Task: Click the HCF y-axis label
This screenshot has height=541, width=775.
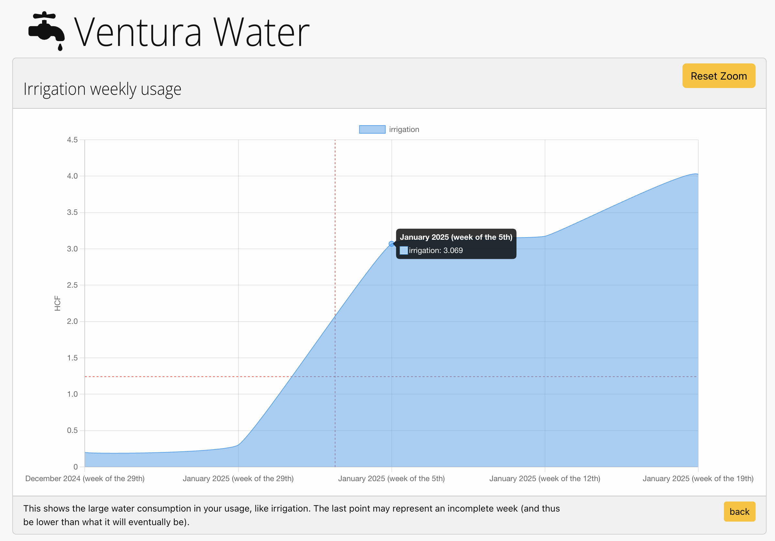Action: [x=57, y=303]
